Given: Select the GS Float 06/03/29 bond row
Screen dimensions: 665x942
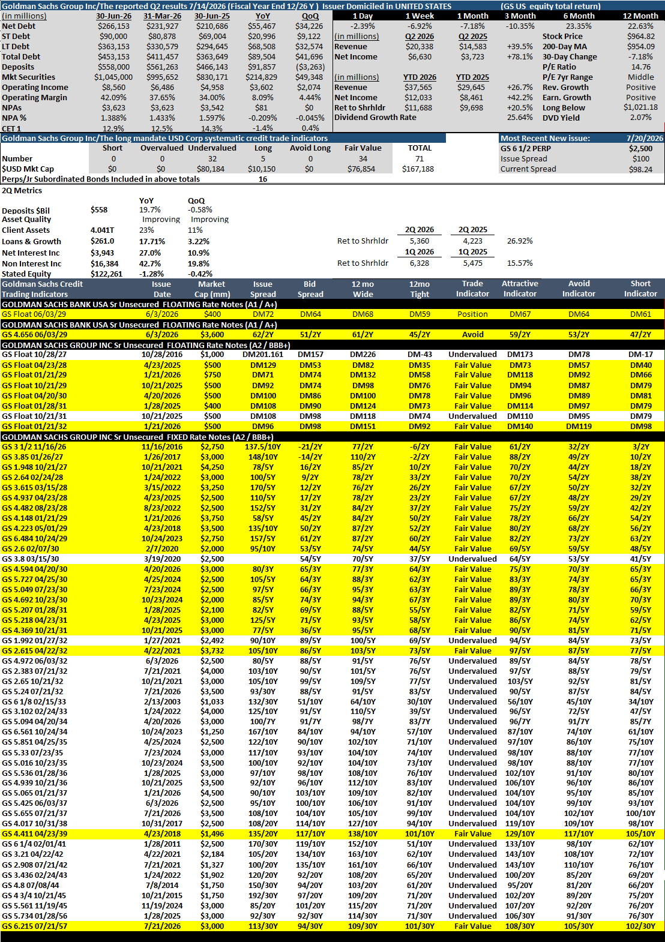Looking at the screenshot, I should (x=332, y=314).
